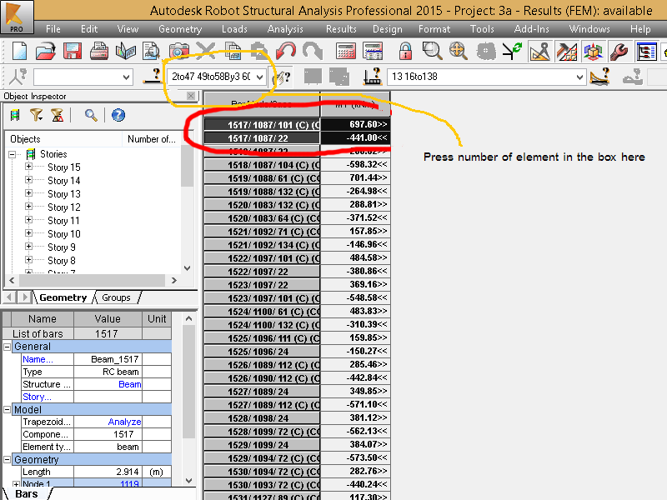
Task: Click the objects tree scroll-down arrow
Action: coord(187,267)
